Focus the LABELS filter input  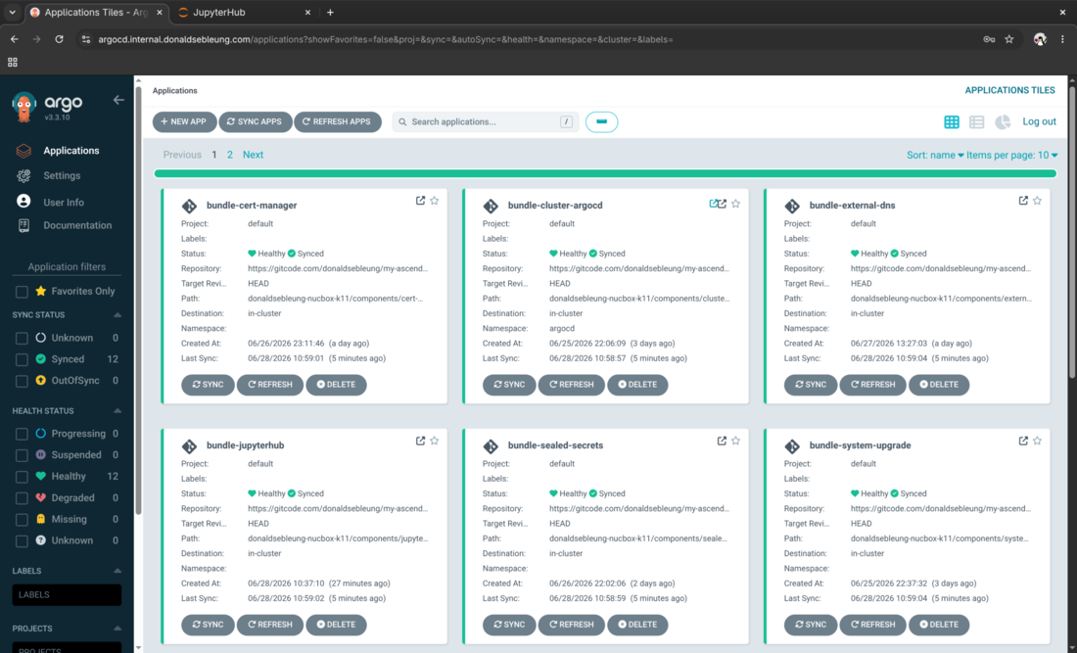[67, 594]
